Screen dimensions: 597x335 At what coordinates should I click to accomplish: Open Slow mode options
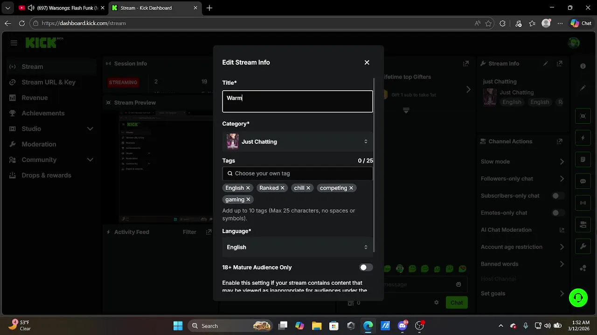coord(522,161)
